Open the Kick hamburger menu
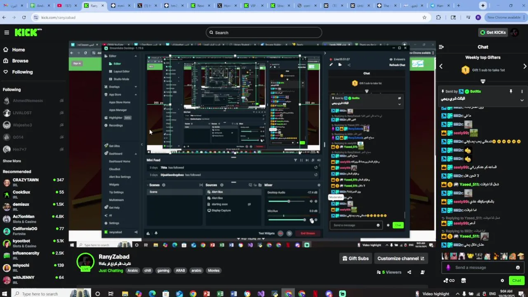The height and width of the screenshot is (297, 528). (x=7, y=33)
